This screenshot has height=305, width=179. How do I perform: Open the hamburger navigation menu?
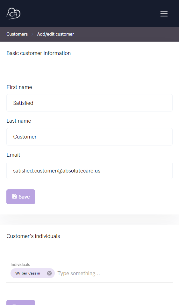pos(164,14)
